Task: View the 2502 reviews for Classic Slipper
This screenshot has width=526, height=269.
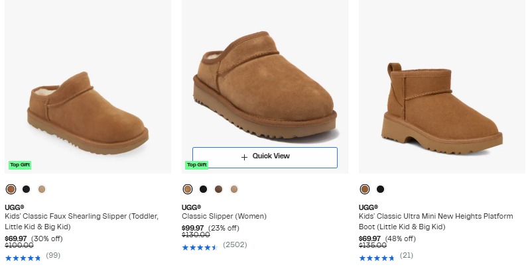Action: pos(234,244)
